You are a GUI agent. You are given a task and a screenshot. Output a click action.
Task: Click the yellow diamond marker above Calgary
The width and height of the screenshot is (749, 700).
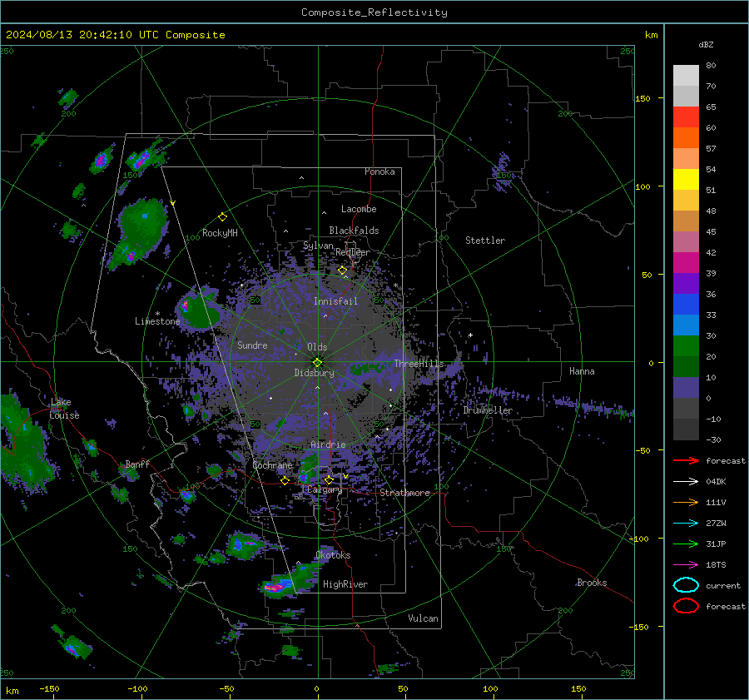[x=329, y=479]
